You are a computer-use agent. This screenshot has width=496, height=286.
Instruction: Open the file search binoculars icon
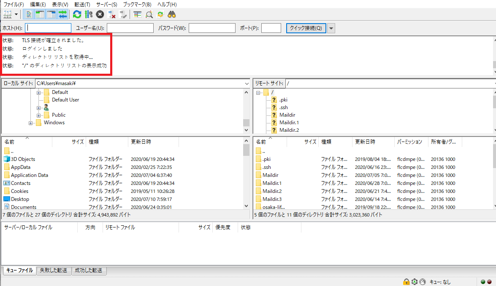pos(171,14)
